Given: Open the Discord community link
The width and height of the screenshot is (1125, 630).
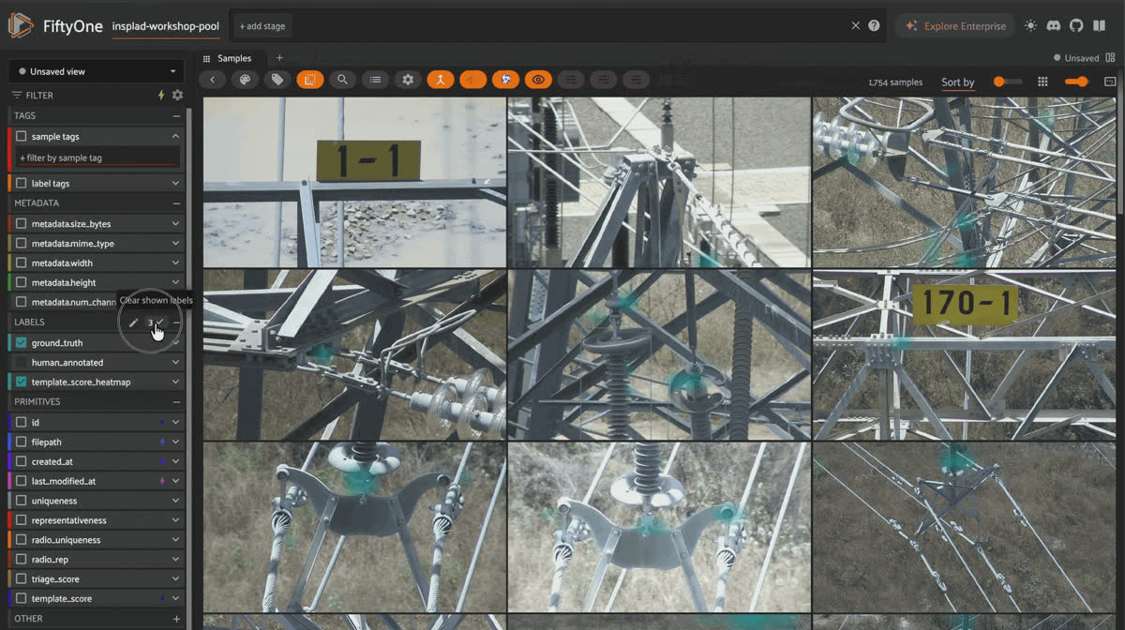Looking at the screenshot, I should (x=1054, y=25).
